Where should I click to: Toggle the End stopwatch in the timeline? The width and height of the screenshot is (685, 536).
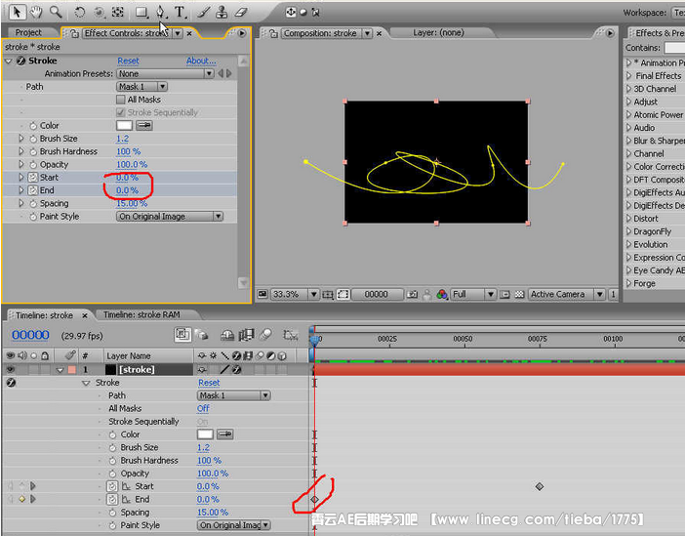(112, 500)
